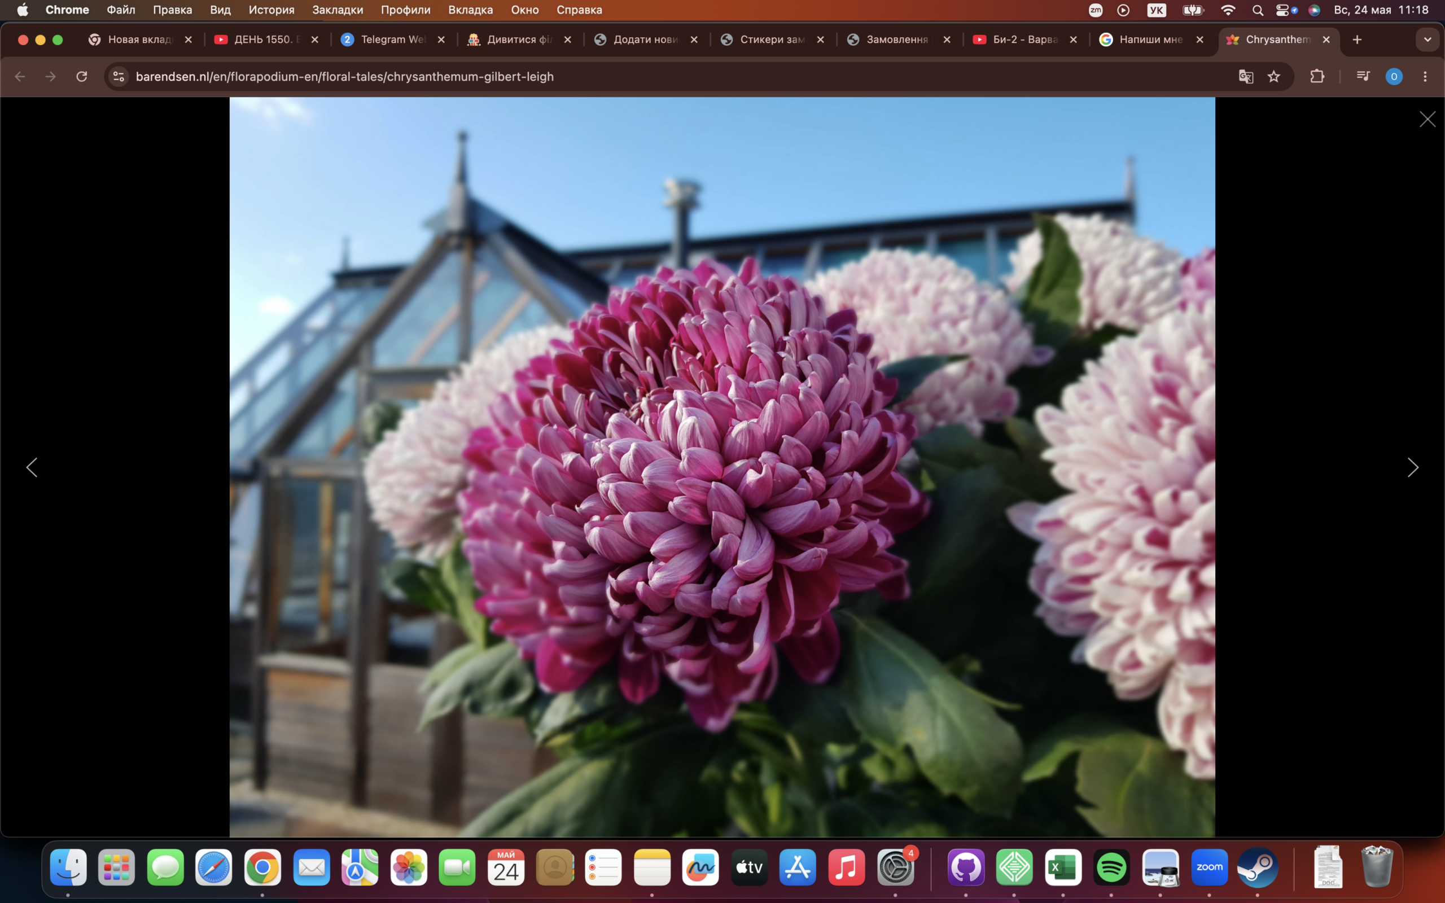The image size is (1445, 903).
Task: Switch to the Дивитися фільми tab
Action: point(520,40)
